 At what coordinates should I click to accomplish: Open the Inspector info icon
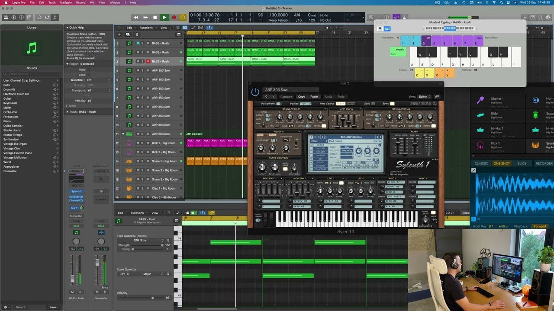click(14, 17)
